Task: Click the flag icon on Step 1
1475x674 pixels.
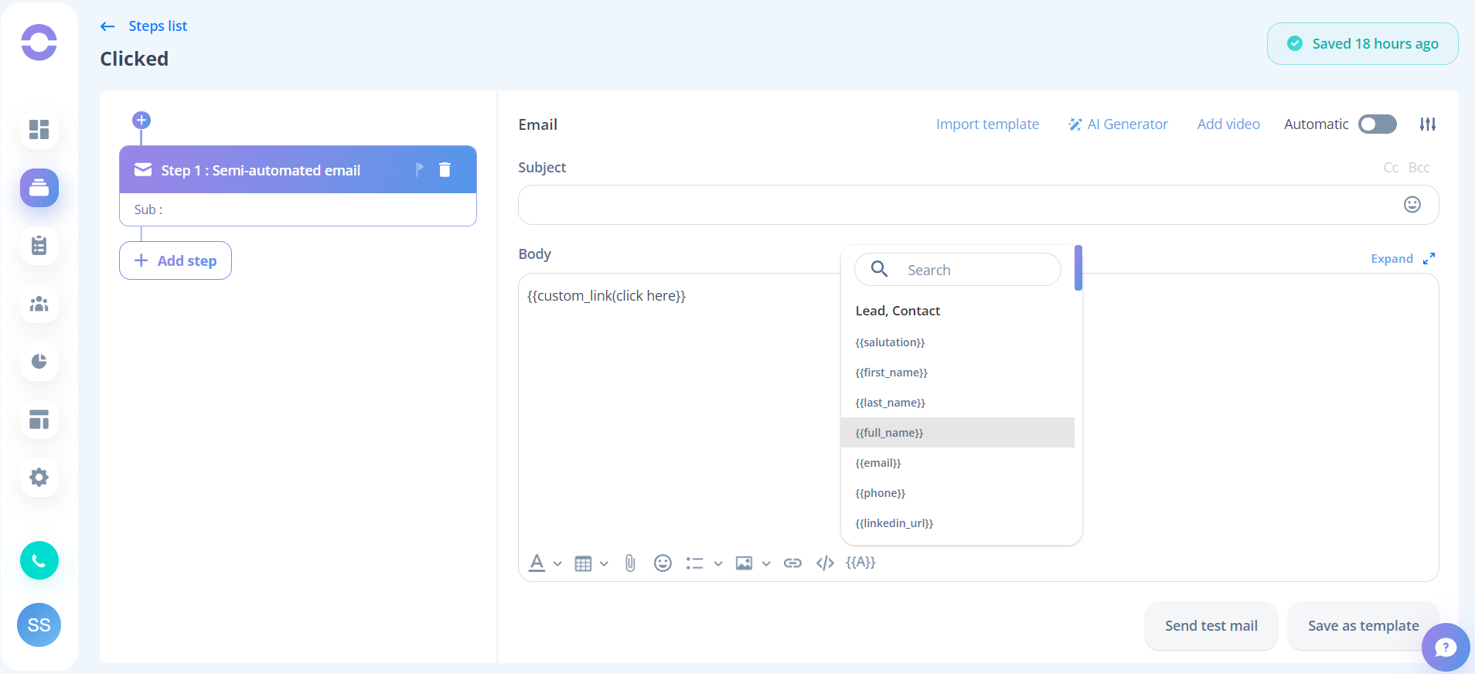Action: point(420,170)
